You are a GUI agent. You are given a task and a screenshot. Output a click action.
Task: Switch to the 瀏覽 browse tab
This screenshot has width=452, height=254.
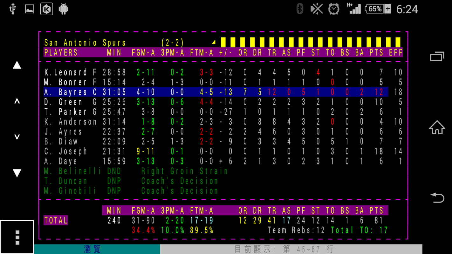(97, 249)
